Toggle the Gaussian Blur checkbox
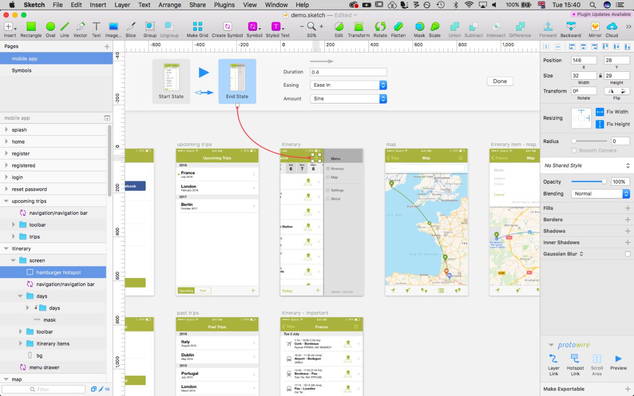 pos(628,254)
